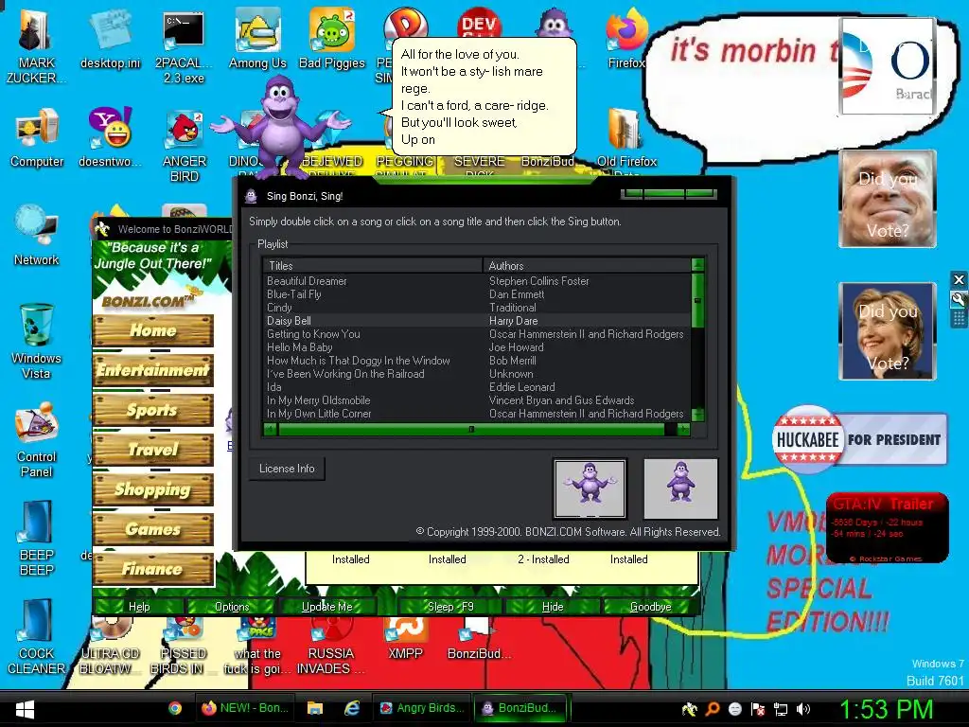Click the wrench icon on sidebar
The height and width of the screenshot is (727, 969).
(x=959, y=300)
